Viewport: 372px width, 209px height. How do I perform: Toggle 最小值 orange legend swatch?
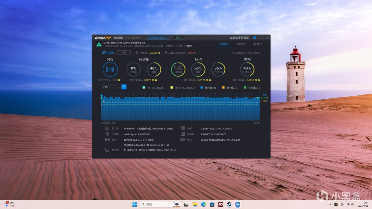coord(223,87)
